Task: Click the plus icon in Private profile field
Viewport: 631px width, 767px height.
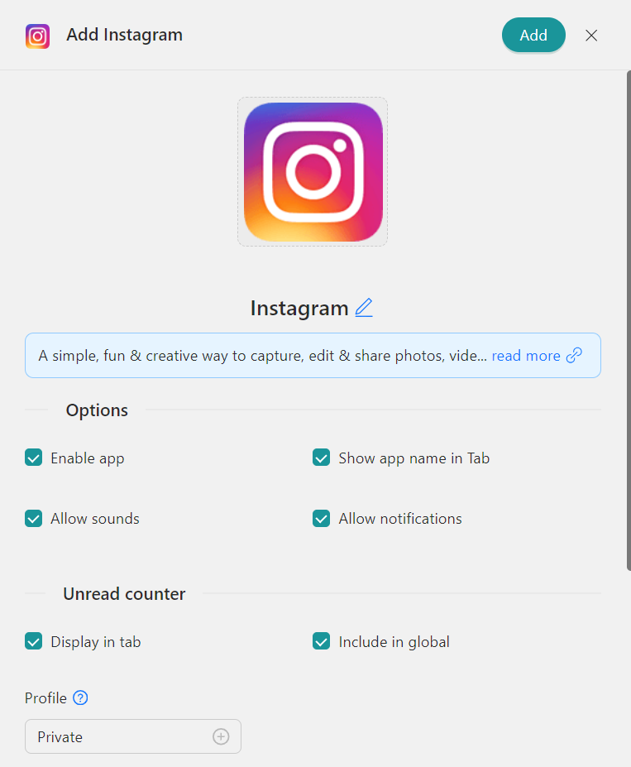Action: (x=221, y=736)
